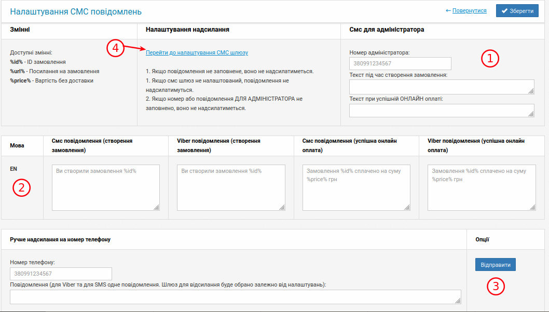
Task: Select the %price% variable text
Action: (x=20, y=80)
